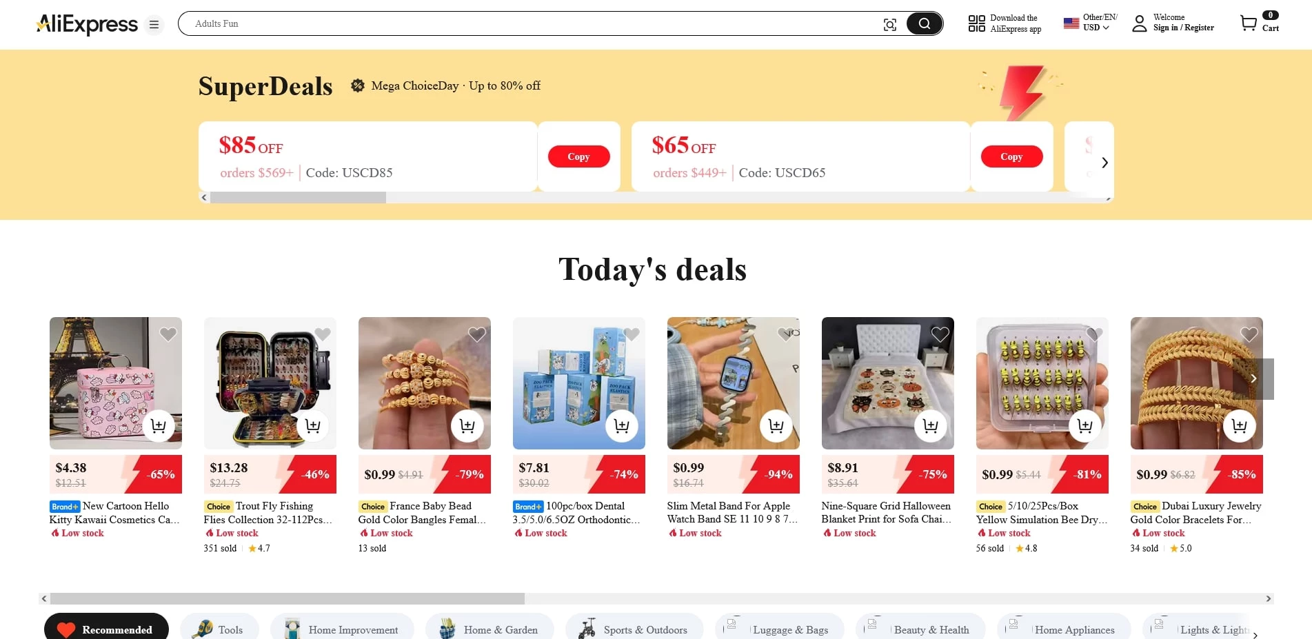
Task: Switch to Sports & Outdoors tab
Action: (634, 629)
